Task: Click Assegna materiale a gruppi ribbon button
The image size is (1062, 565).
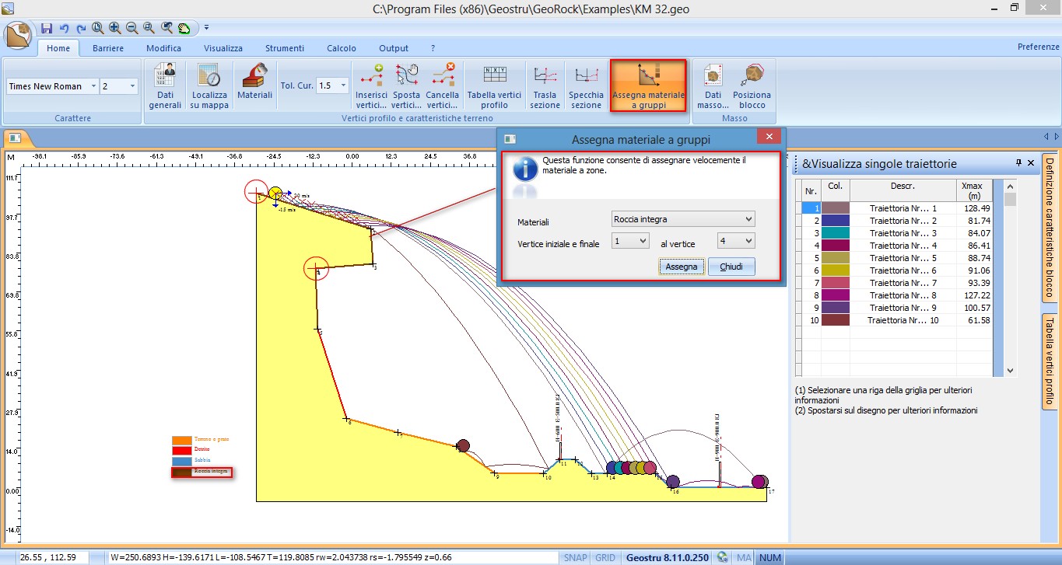Action: (648, 86)
